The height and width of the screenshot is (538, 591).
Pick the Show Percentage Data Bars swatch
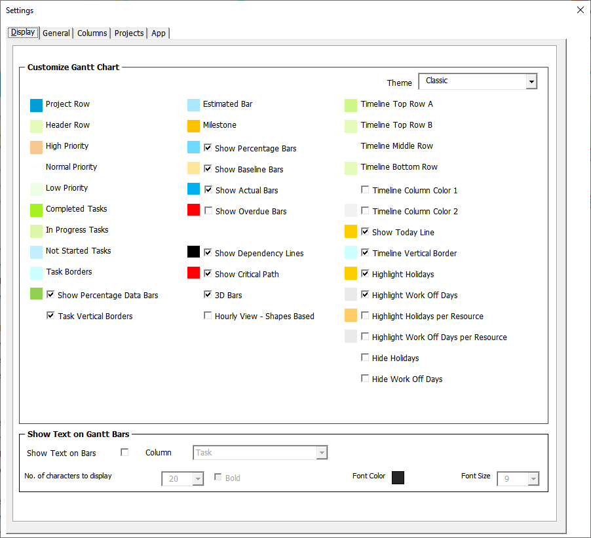(x=36, y=294)
